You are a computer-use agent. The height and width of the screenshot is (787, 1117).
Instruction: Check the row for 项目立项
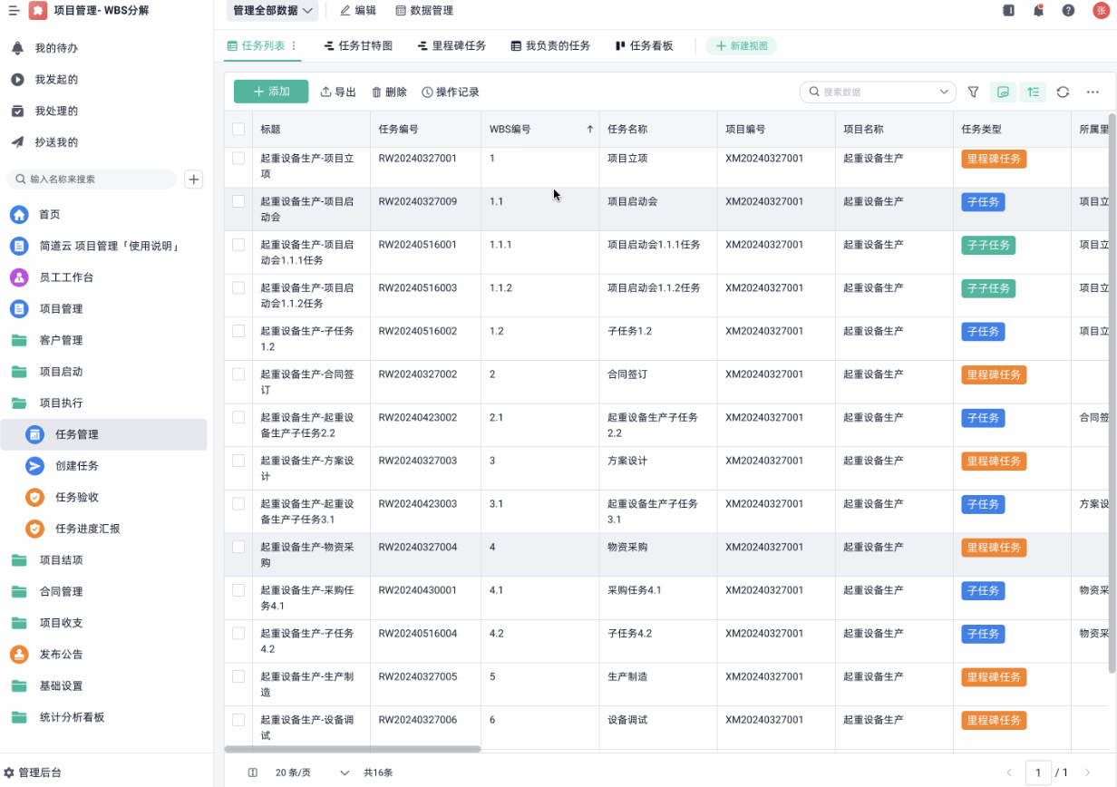[238, 158]
